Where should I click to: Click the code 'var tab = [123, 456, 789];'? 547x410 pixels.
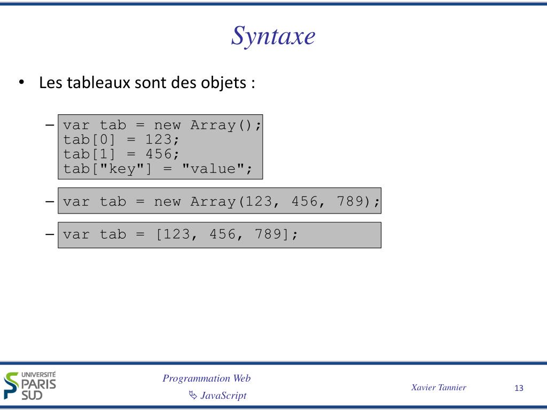tap(181, 234)
